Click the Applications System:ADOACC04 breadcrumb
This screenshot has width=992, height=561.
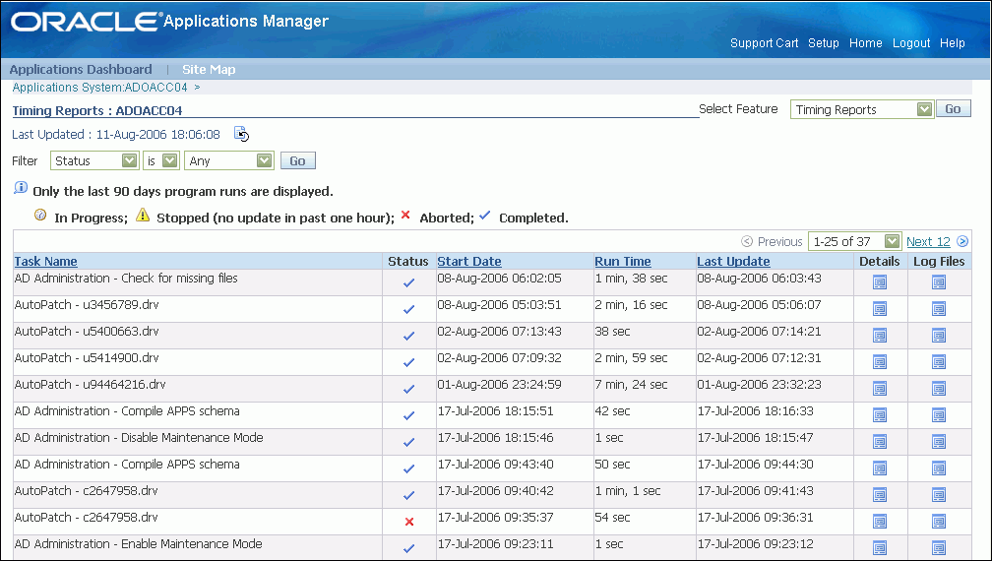point(99,88)
